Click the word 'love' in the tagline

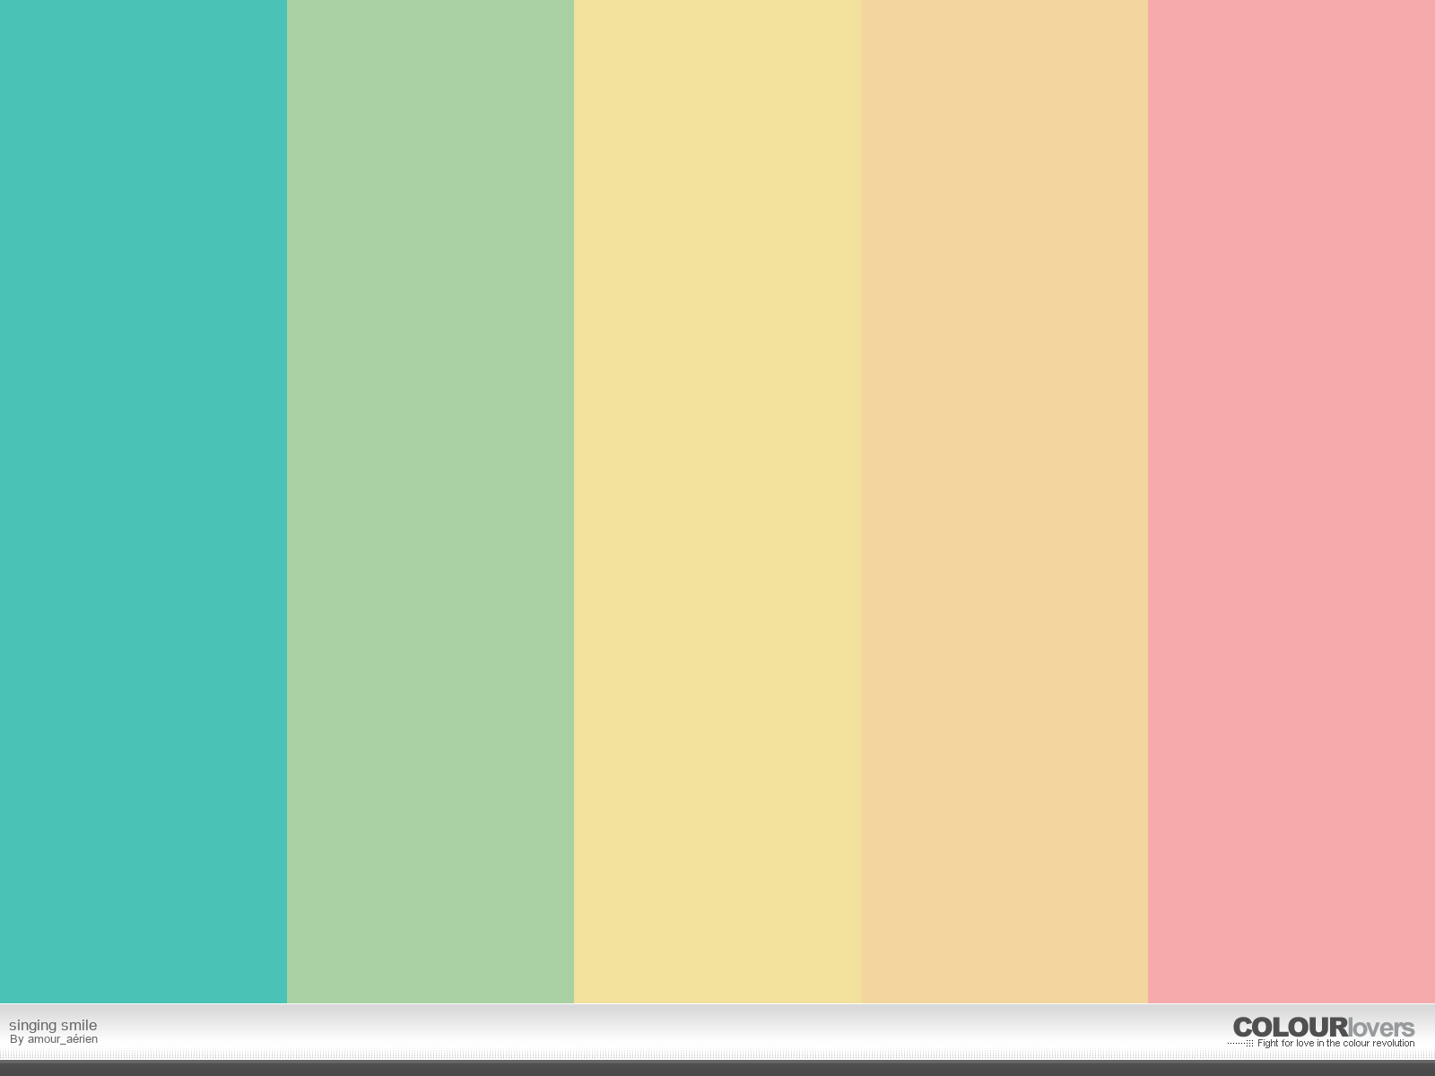1305,1043
